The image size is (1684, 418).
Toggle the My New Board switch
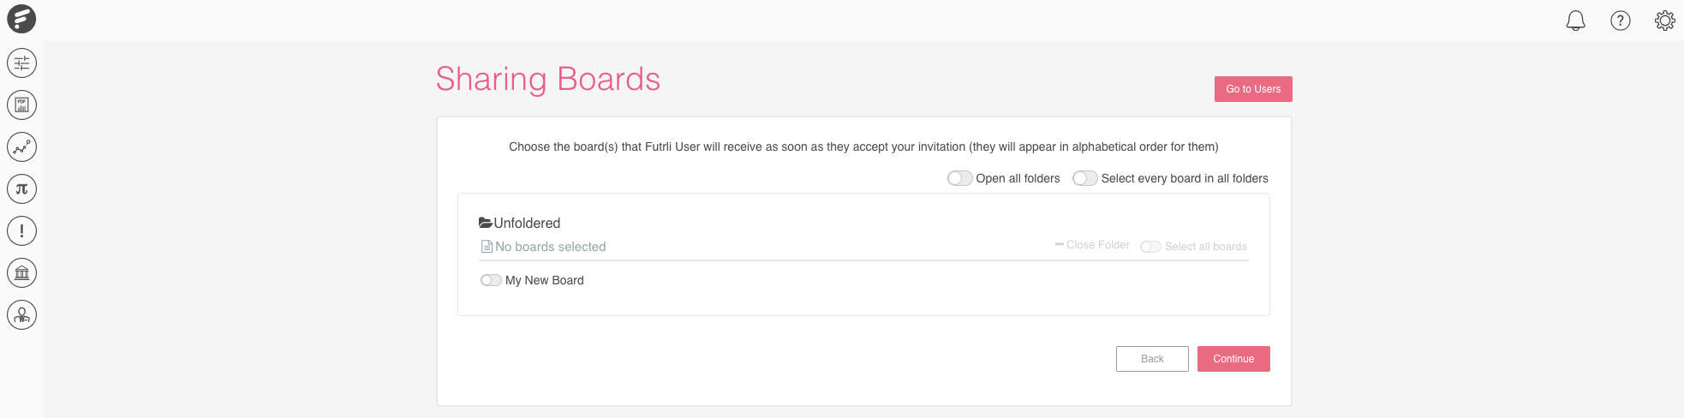click(x=491, y=280)
